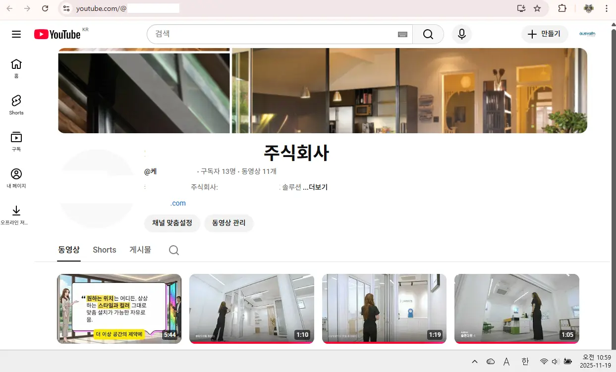The height and width of the screenshot is (372, 616).
Task: Click the search icon beside the channel tabs
Action: coord(174,250)
